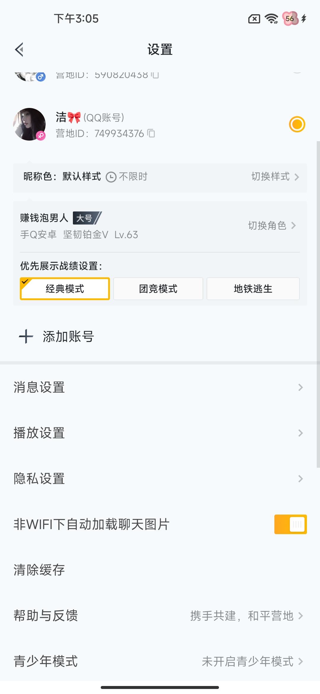Open 隐私设置 via the arrow
This screenshot has width=320, height=694.
tap(300, 478)
